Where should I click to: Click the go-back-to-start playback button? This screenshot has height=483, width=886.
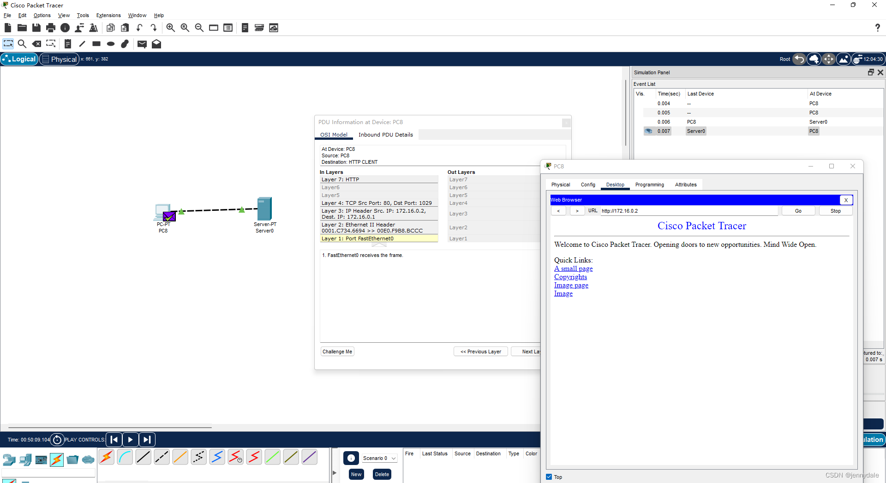(x=114, y=440)
